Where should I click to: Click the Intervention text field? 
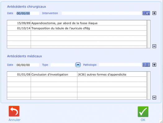click(101, 13)
